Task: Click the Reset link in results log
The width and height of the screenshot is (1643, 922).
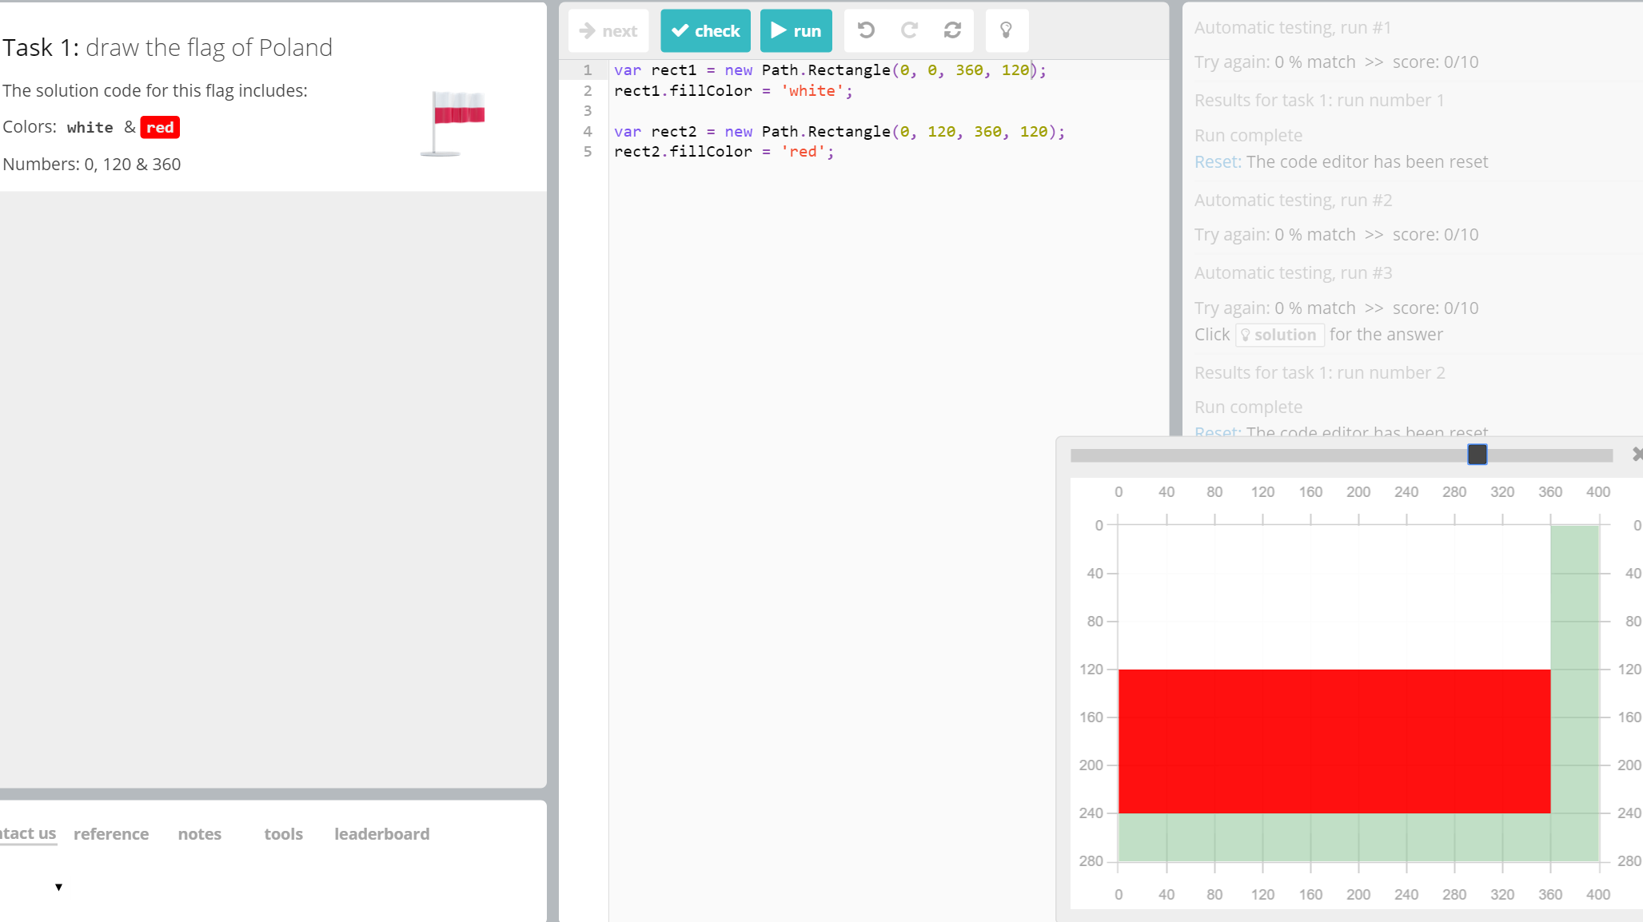Action: (1217, 162)
